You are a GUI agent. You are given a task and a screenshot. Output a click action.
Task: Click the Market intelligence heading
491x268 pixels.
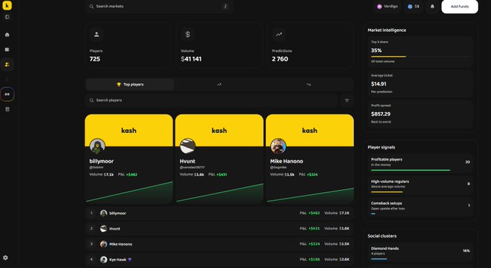[x=387, y=30]
